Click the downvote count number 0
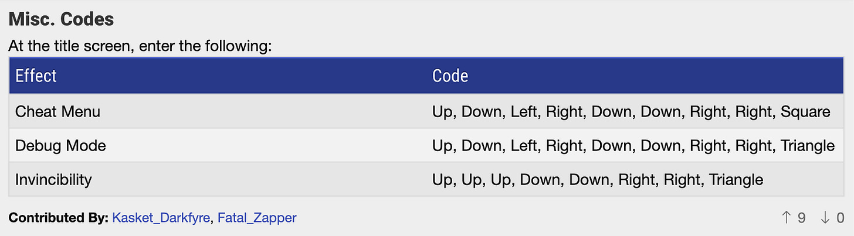The width and height of the screenshot is (854, 236). click(x=840, y=218)
